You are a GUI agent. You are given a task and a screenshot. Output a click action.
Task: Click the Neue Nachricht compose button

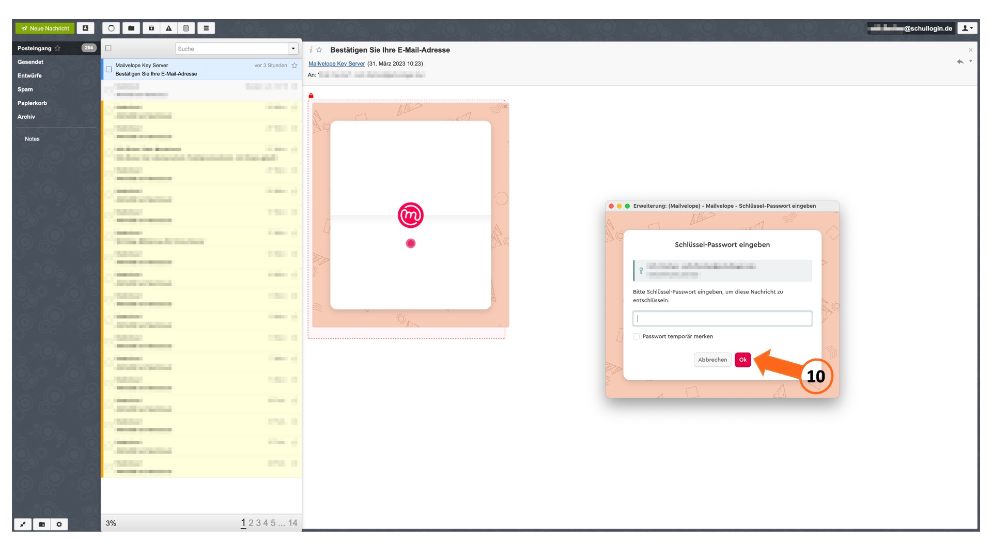tap(45, 28)
